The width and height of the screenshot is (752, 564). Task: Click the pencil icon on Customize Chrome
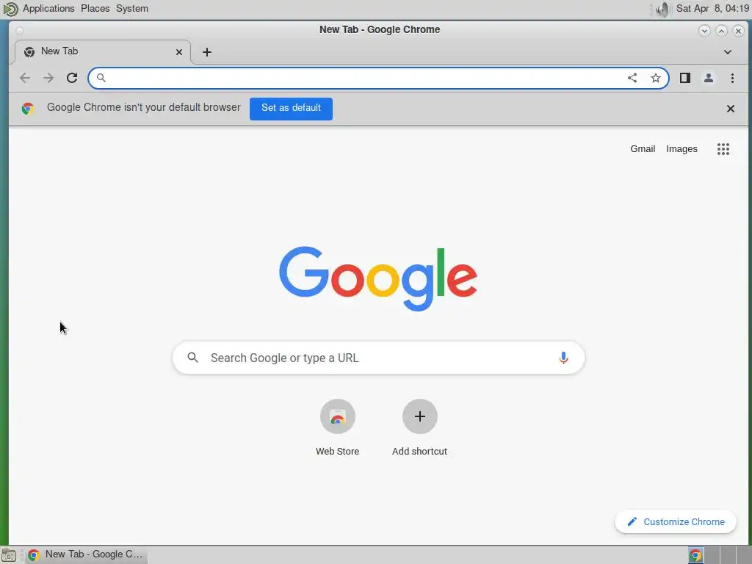click(x=632, y=522)
